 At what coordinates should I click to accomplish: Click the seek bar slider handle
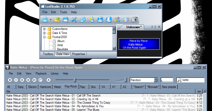coord(75,80)
